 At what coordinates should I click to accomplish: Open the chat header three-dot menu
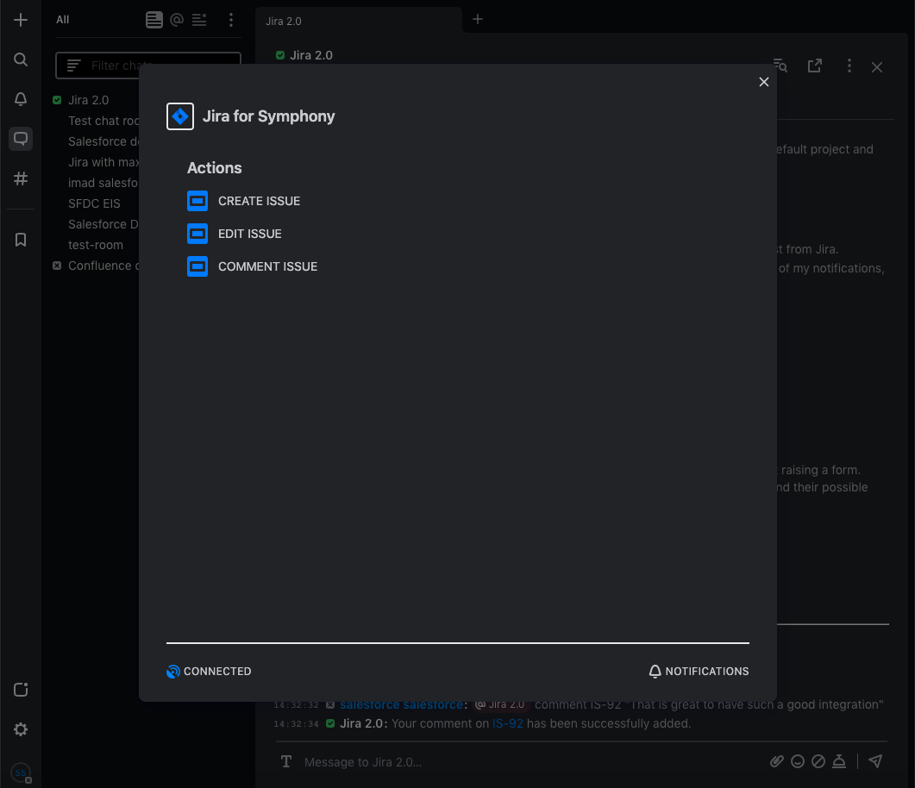[849, 66]
